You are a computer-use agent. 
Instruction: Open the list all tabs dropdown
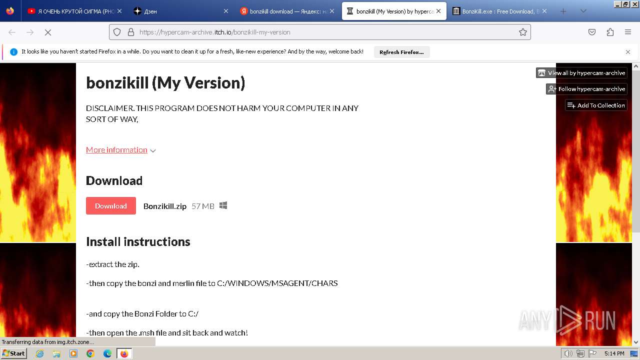coord(583,11)
